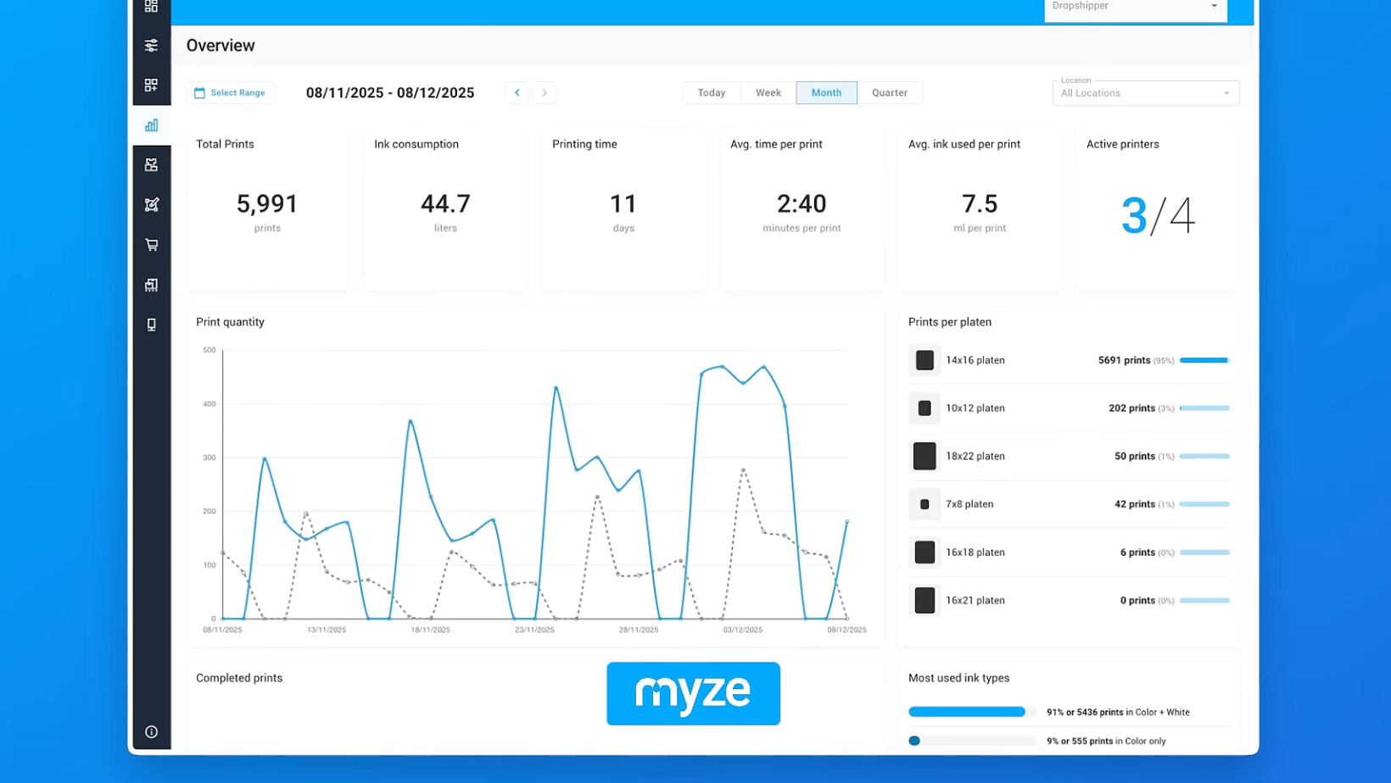Viewport: 1391px width, 783px height.
Task: Click the add-widget grid icon in the sidebar
Action: pyautogui.click(x=151, y=86)
